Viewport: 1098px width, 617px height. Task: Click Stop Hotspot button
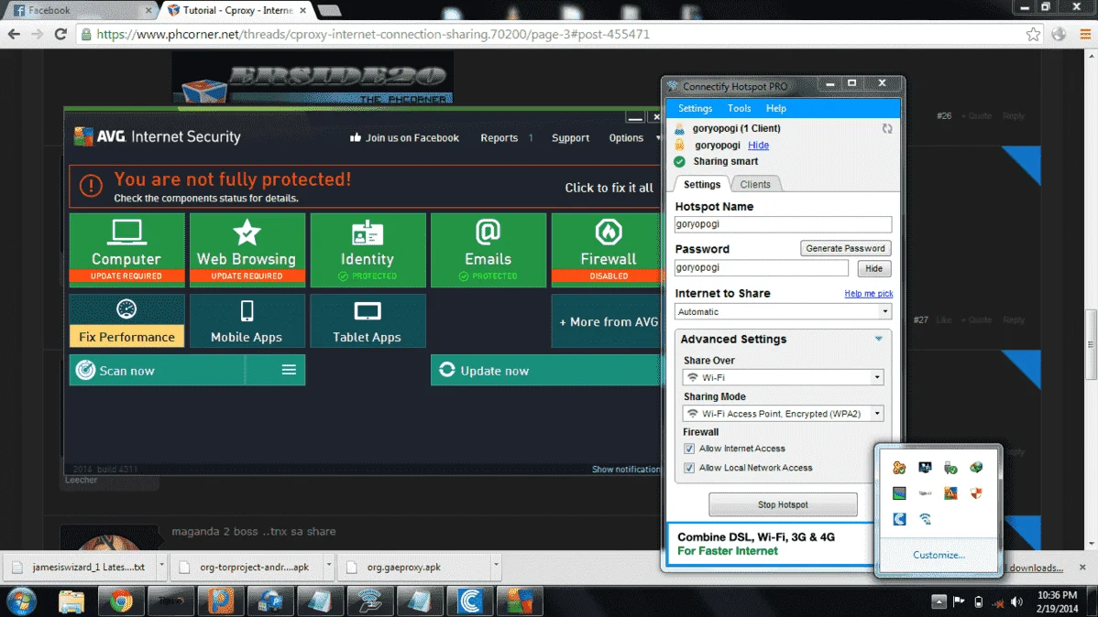pyautogui.click(x=783, y=504)
